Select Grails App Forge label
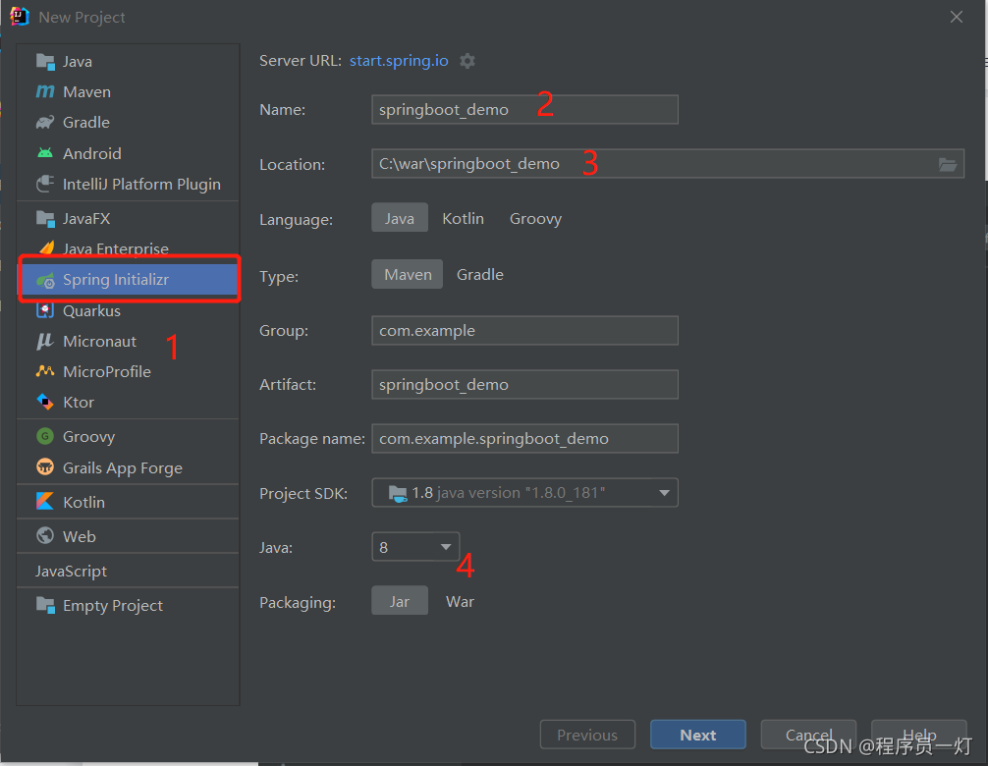Screen dimensions: 988x766 click(x=123, y=468)
